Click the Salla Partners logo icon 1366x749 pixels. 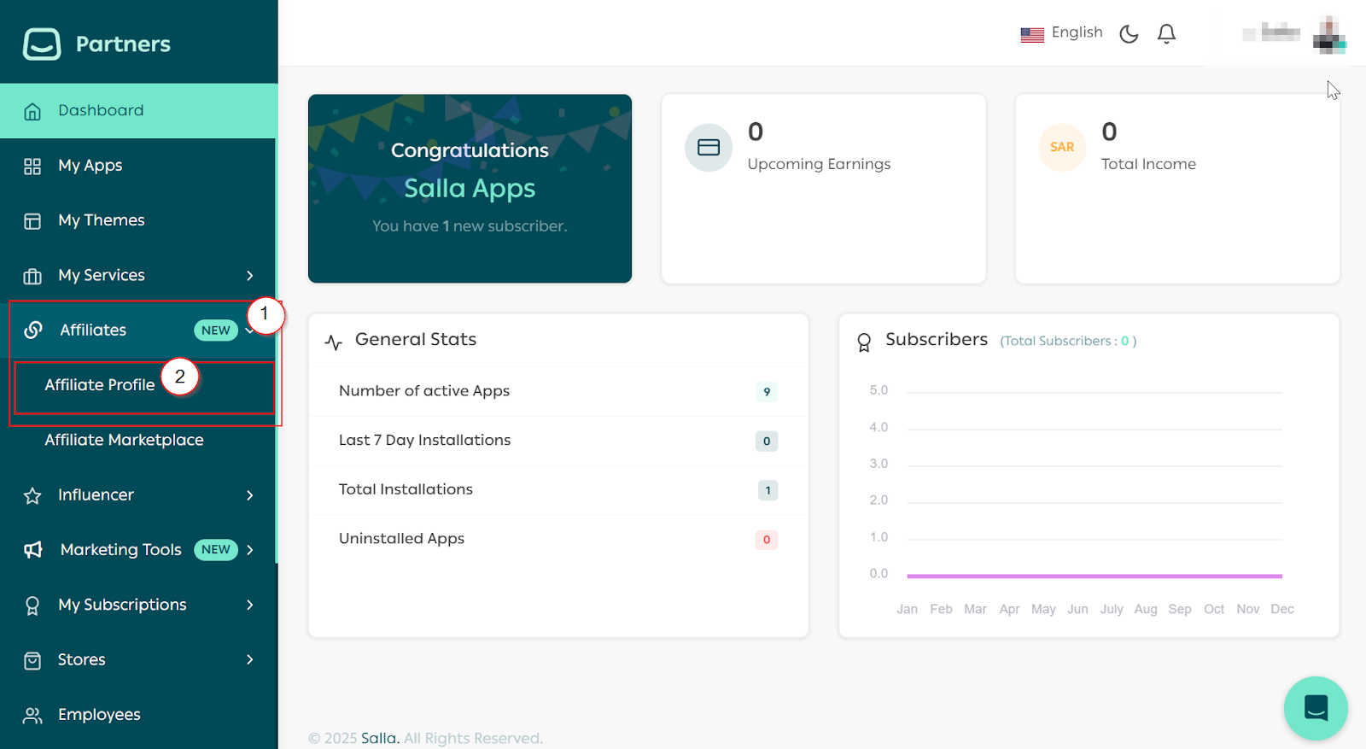point(42,44)
